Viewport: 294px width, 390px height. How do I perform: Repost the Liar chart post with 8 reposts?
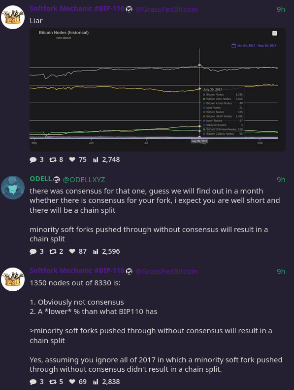pos(56,159)
